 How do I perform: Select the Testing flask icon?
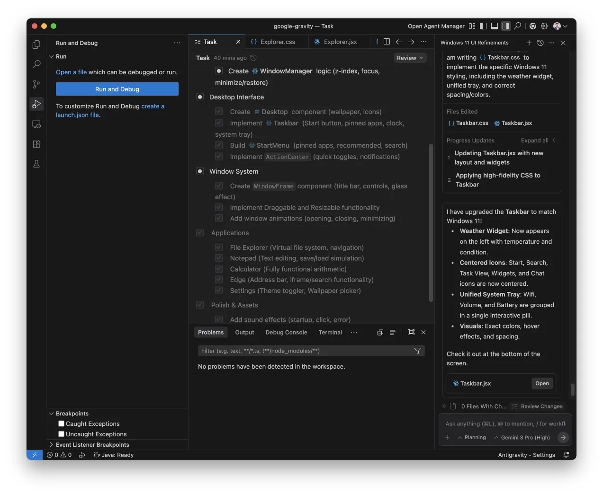pyautogui.click(x=36, y=164)
